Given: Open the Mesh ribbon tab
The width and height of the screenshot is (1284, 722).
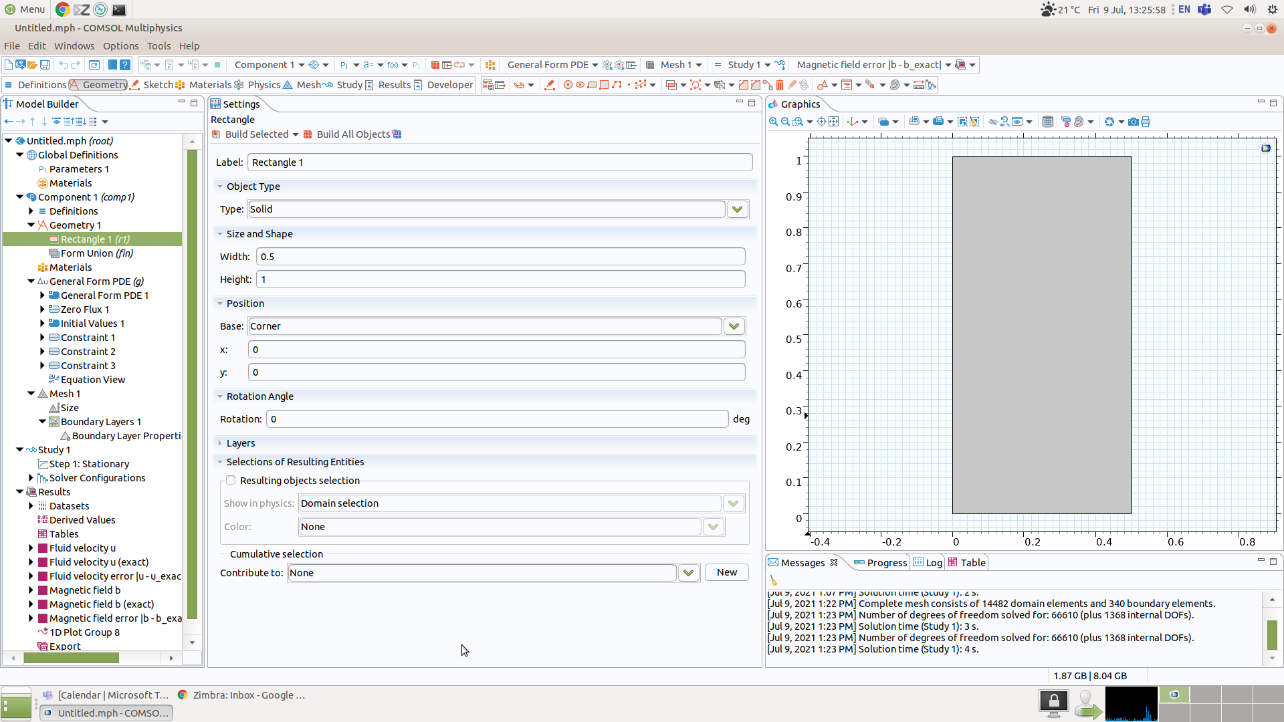Looking at the screenshot, I should tap(302, 85).
